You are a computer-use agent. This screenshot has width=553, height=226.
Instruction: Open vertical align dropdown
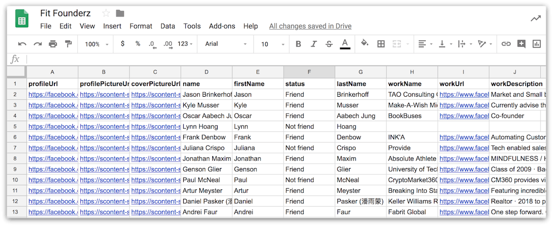(445, 44)
